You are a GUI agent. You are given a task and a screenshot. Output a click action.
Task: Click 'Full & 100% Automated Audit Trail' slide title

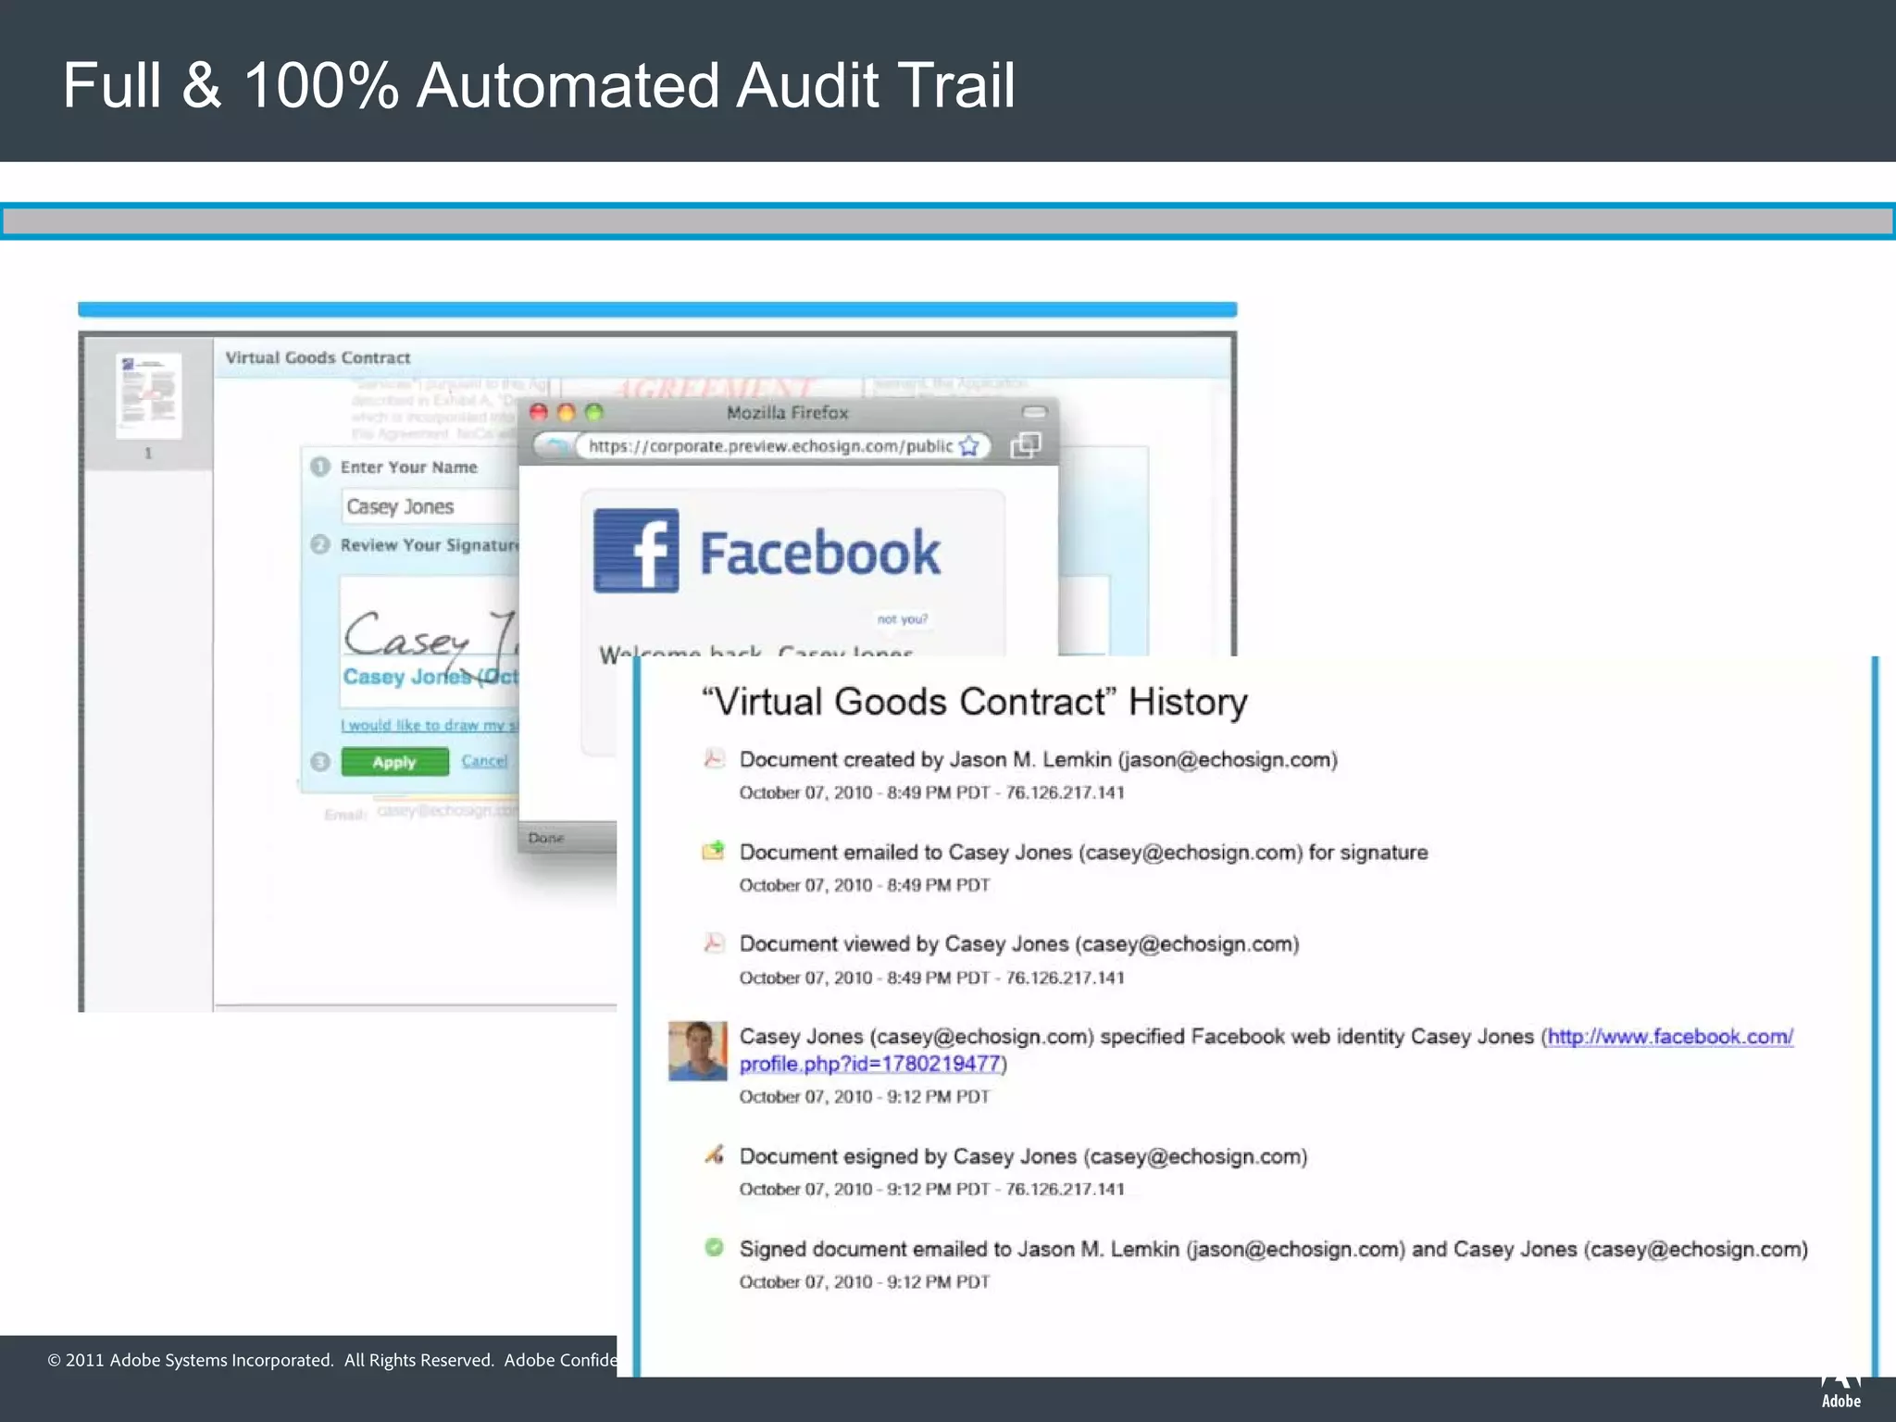click(539, 85)
